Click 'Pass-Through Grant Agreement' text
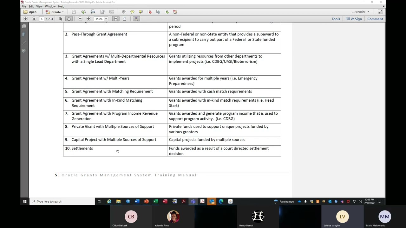The image size is (406, 228). click(99, 34)
